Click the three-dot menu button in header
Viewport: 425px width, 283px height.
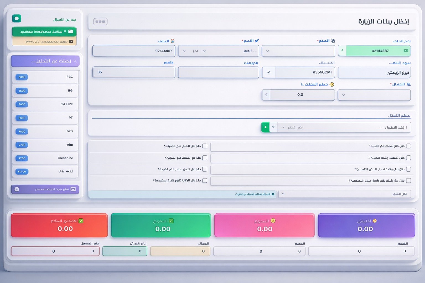pos(100,22)
